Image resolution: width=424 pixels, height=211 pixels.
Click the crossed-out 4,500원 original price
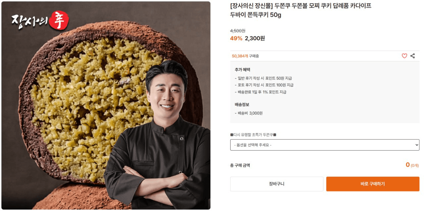(238, 31)
